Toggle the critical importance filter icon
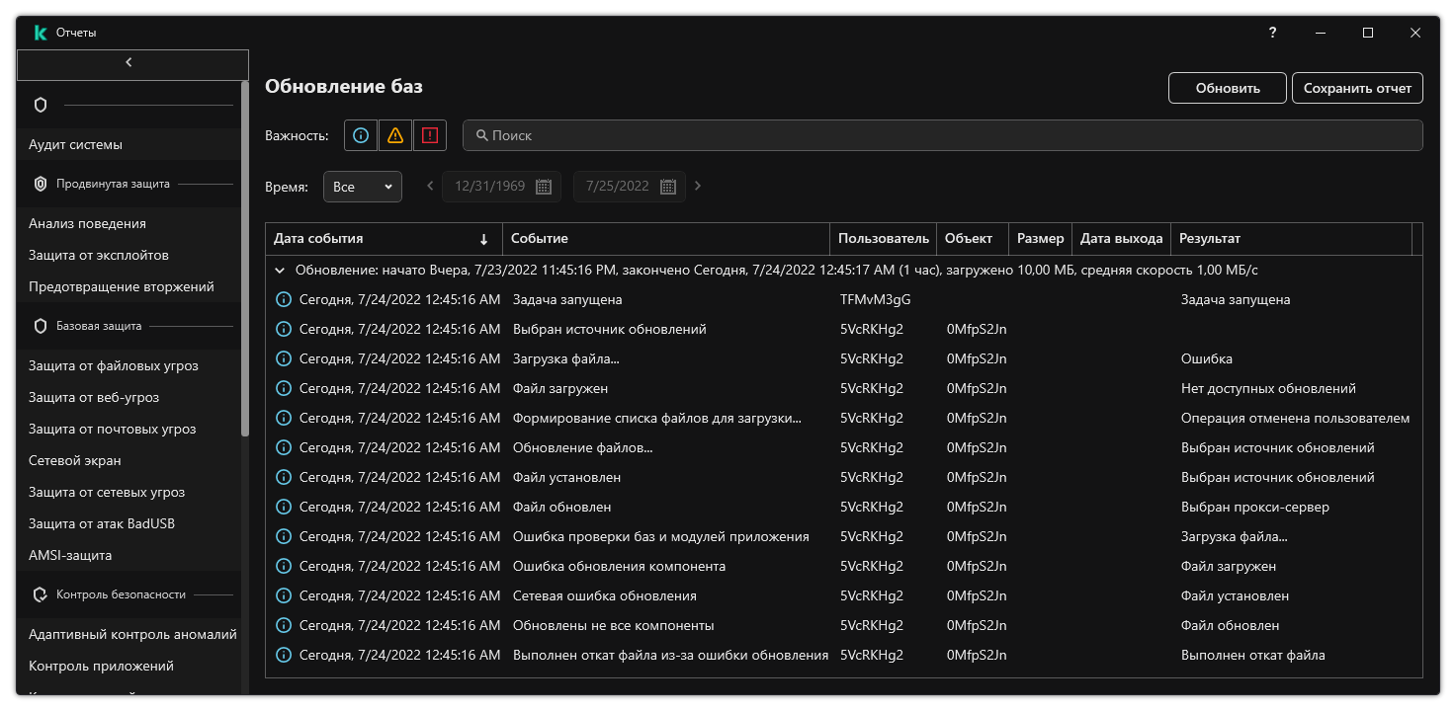 pos(430,135)
